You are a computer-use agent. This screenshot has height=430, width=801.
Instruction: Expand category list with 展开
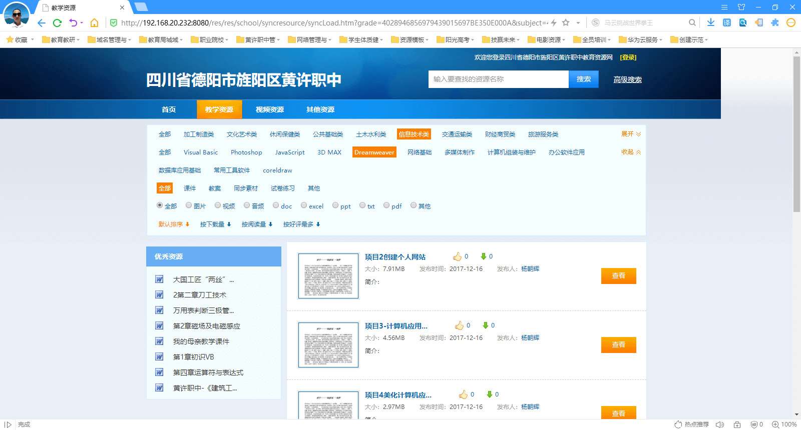(x=630, y=134)
